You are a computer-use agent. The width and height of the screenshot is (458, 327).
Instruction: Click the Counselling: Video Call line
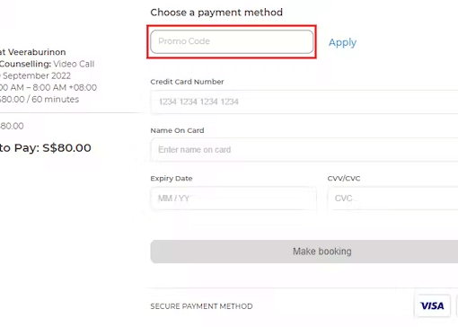47,64
